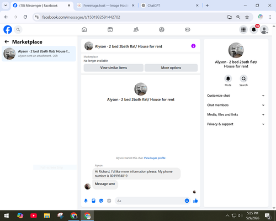Open the Facebook menu grid icon
Image resolution: width=276 pixels, height=221 pixels.
[243, 29]
